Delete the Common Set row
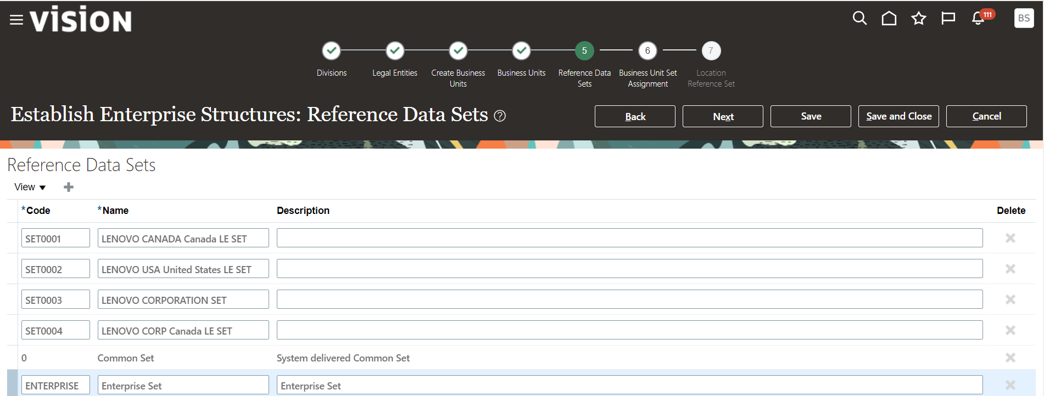 click(1010, 358)
